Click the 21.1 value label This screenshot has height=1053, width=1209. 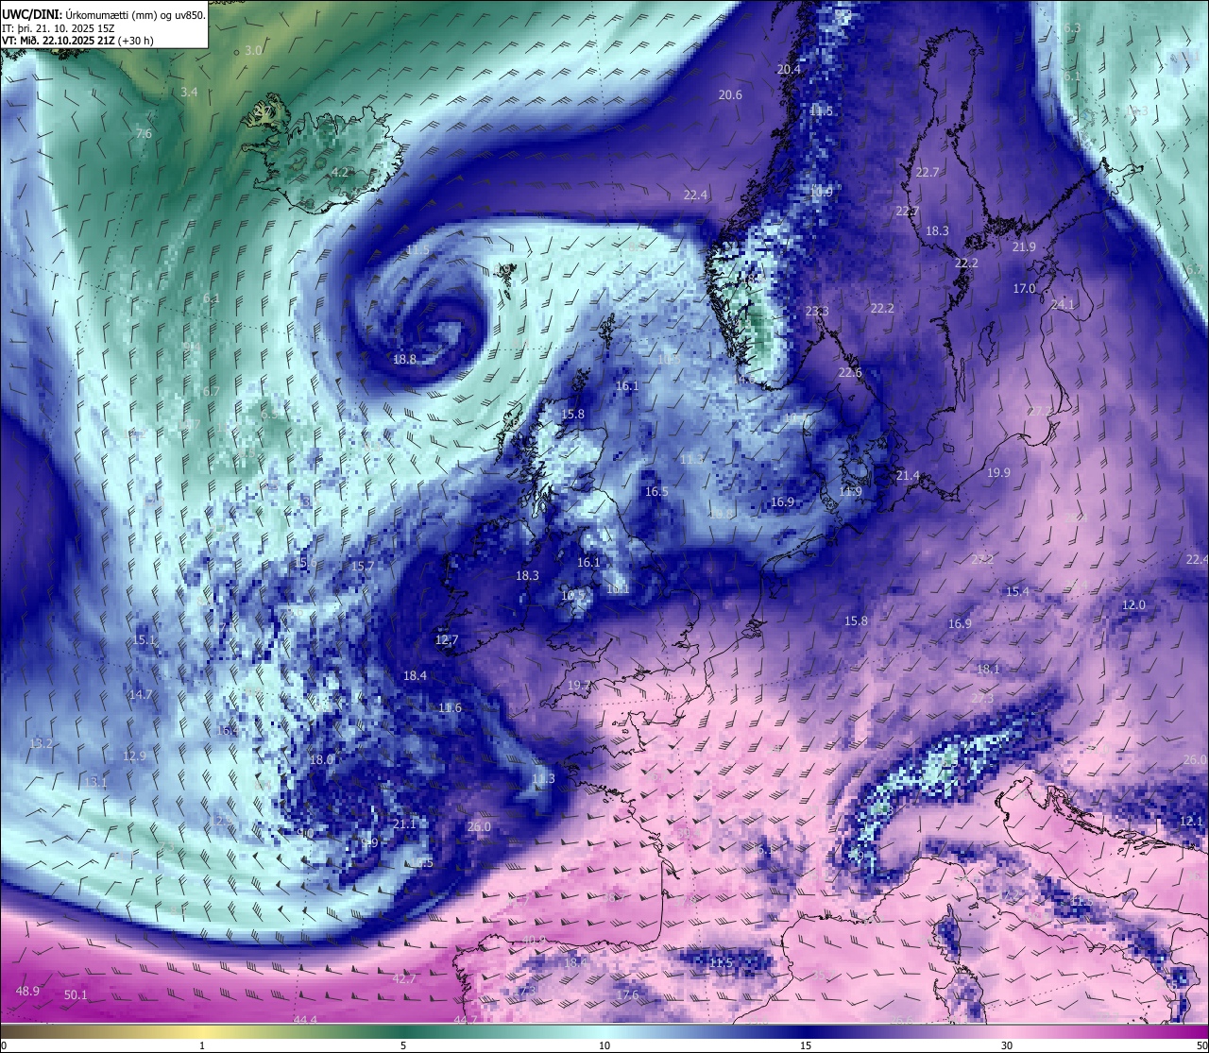point(404,824)
